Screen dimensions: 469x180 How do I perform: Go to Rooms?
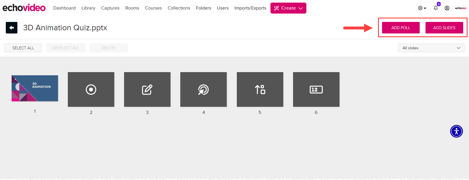click(132, 8)
